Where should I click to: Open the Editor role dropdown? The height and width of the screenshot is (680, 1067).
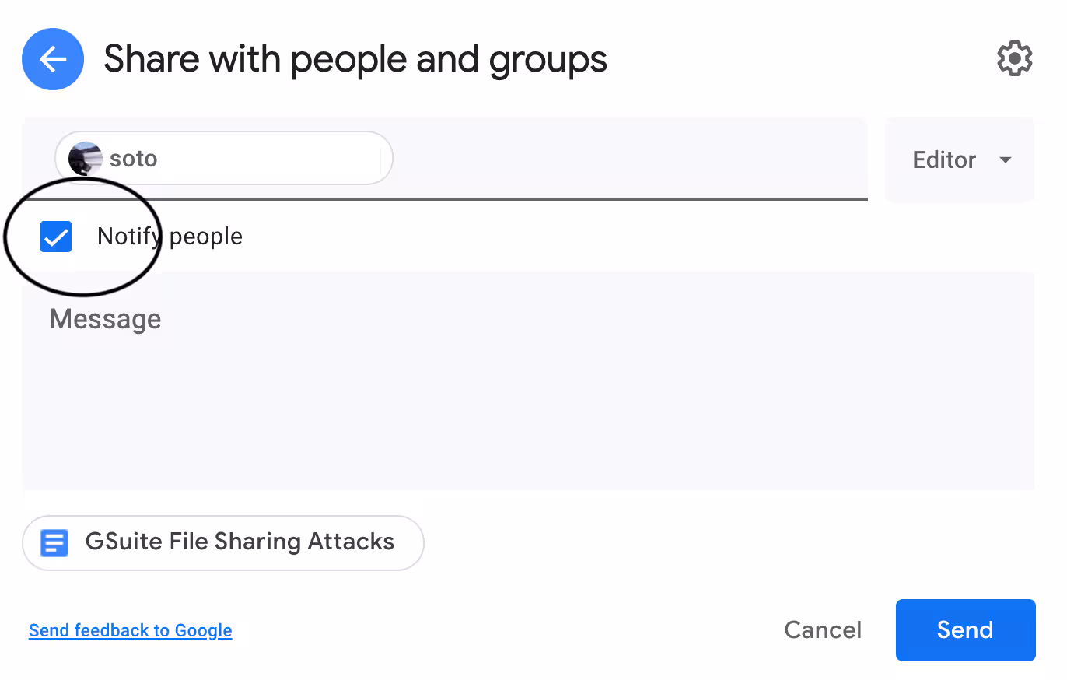pos(960,160)
